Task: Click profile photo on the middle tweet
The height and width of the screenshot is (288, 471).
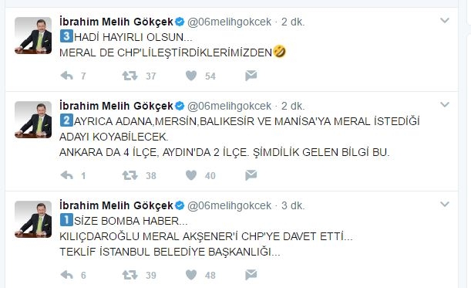Action: tap(33, 120)
